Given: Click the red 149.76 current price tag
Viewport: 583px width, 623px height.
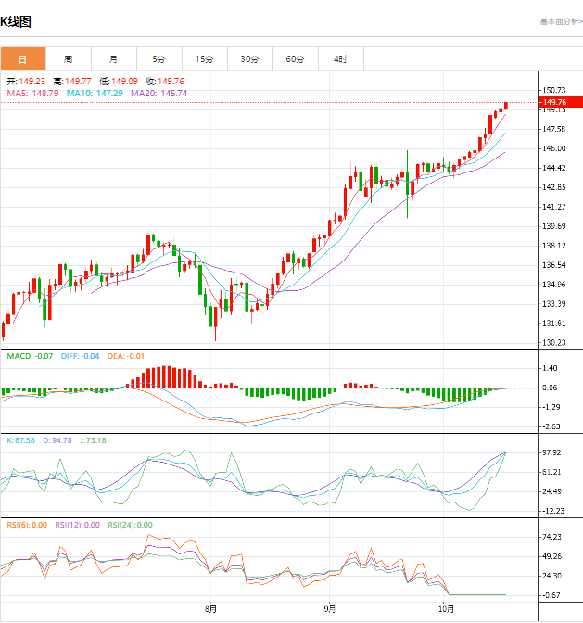Looking at the screenshot, I should [x=560, y=102].
